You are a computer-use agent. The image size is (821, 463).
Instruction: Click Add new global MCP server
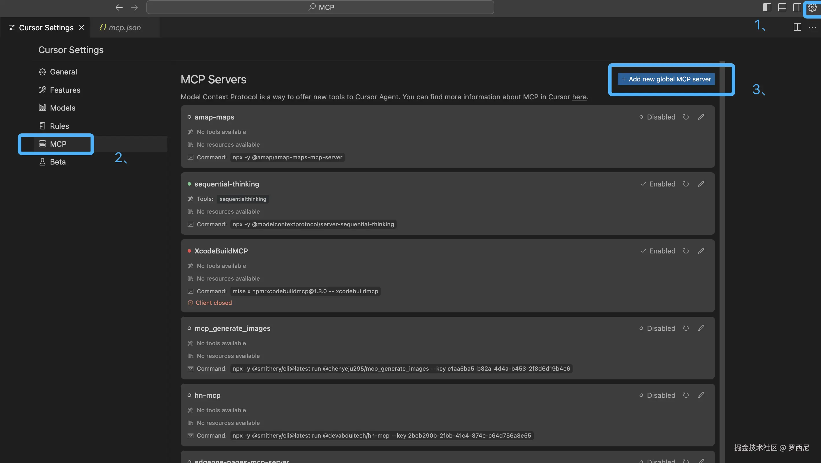666,79
